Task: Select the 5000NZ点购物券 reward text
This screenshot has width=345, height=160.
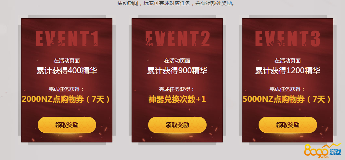Action: 287,100
